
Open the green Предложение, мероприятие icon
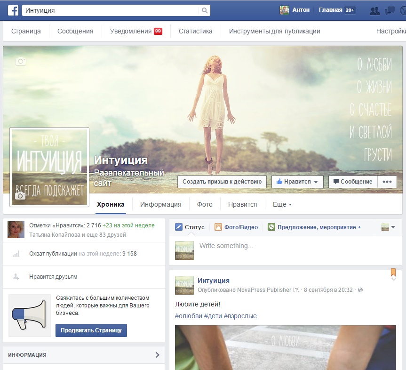(271, 227)
